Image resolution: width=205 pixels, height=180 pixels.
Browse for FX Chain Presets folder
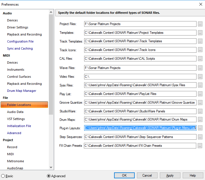200,146
